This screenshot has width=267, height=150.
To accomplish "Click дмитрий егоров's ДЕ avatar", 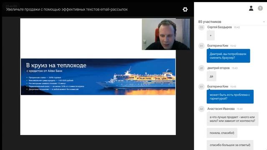I will (x=202, y=68).
